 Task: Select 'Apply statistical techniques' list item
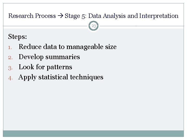61,77
